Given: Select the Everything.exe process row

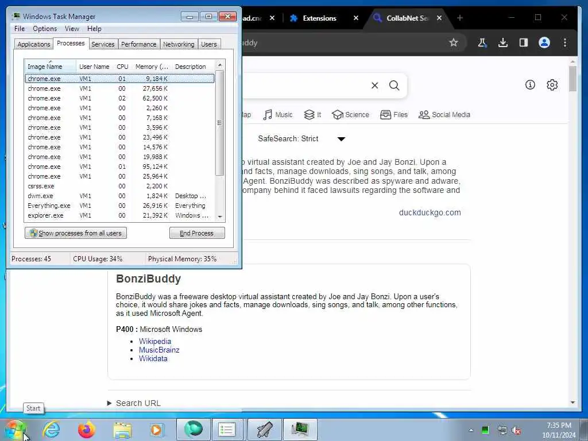Looking at the screenshot, I should tap(119, 206).
